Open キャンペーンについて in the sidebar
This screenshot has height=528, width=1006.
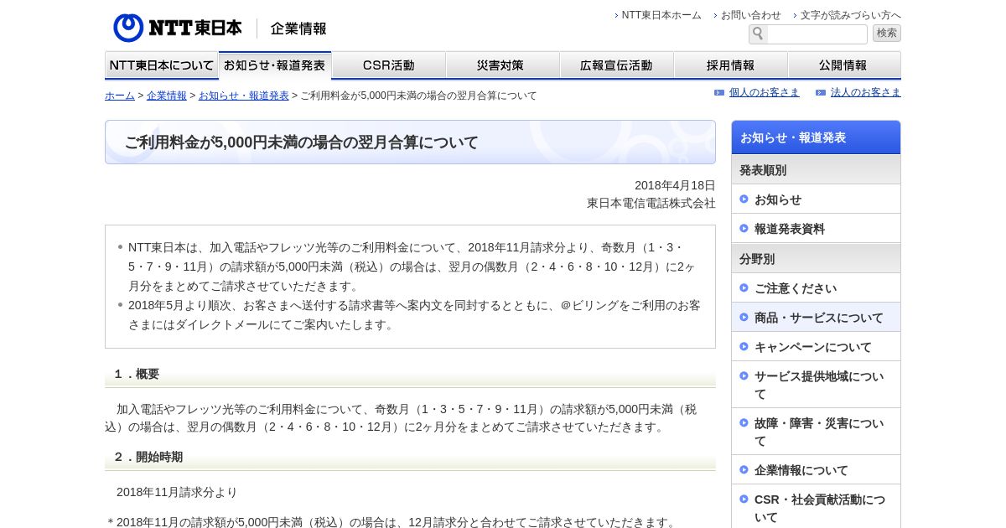(816, 346)
